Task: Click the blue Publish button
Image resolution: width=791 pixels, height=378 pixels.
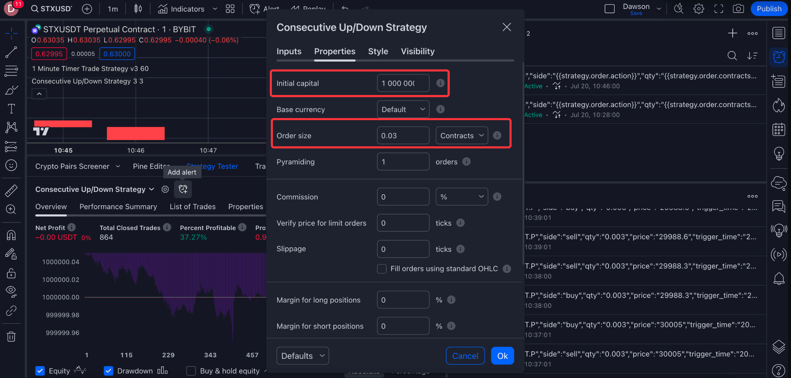Action: point(769,9)
